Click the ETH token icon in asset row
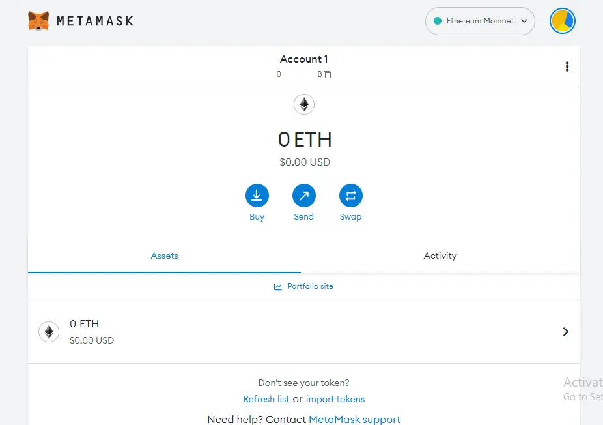This screenshot has width=603, height=425. pos(49,332)
